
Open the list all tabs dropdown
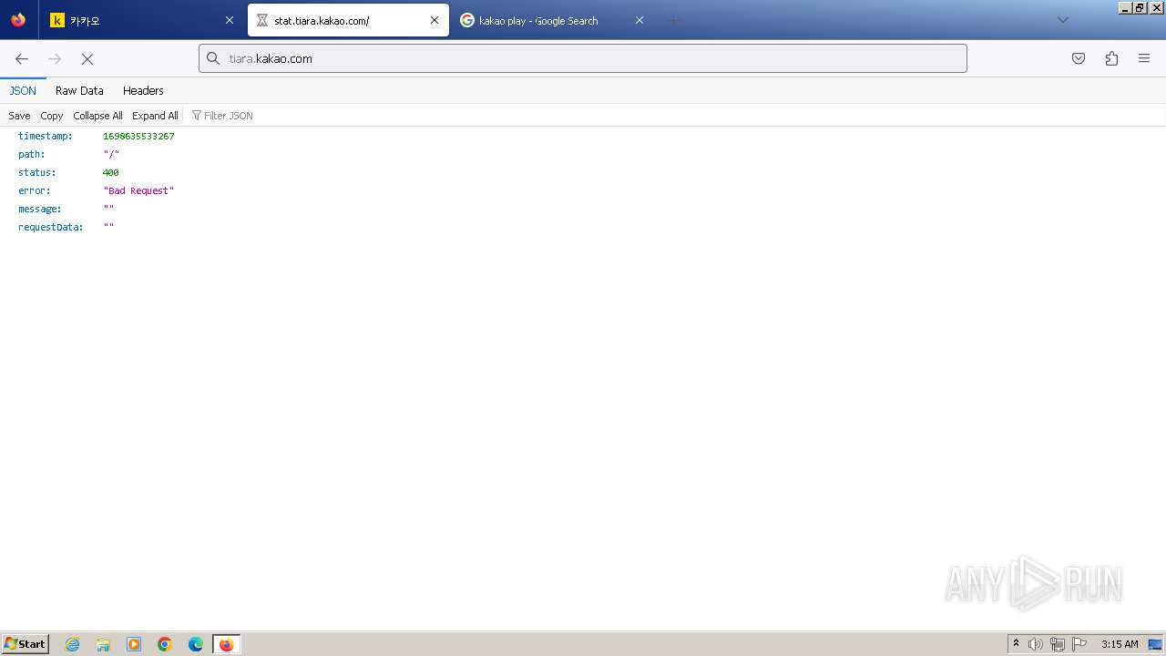1062,20
